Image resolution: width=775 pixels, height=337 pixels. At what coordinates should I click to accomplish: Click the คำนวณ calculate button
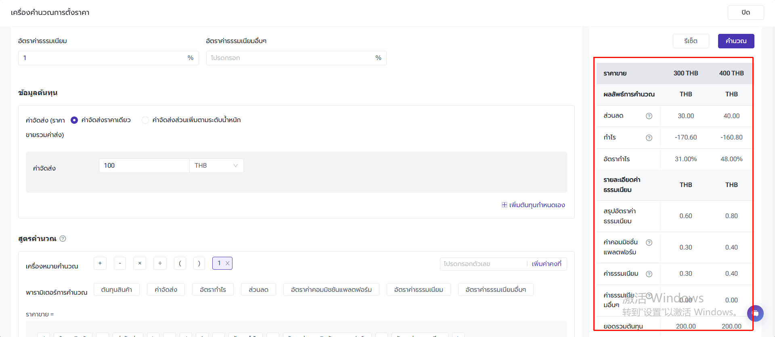736,41
